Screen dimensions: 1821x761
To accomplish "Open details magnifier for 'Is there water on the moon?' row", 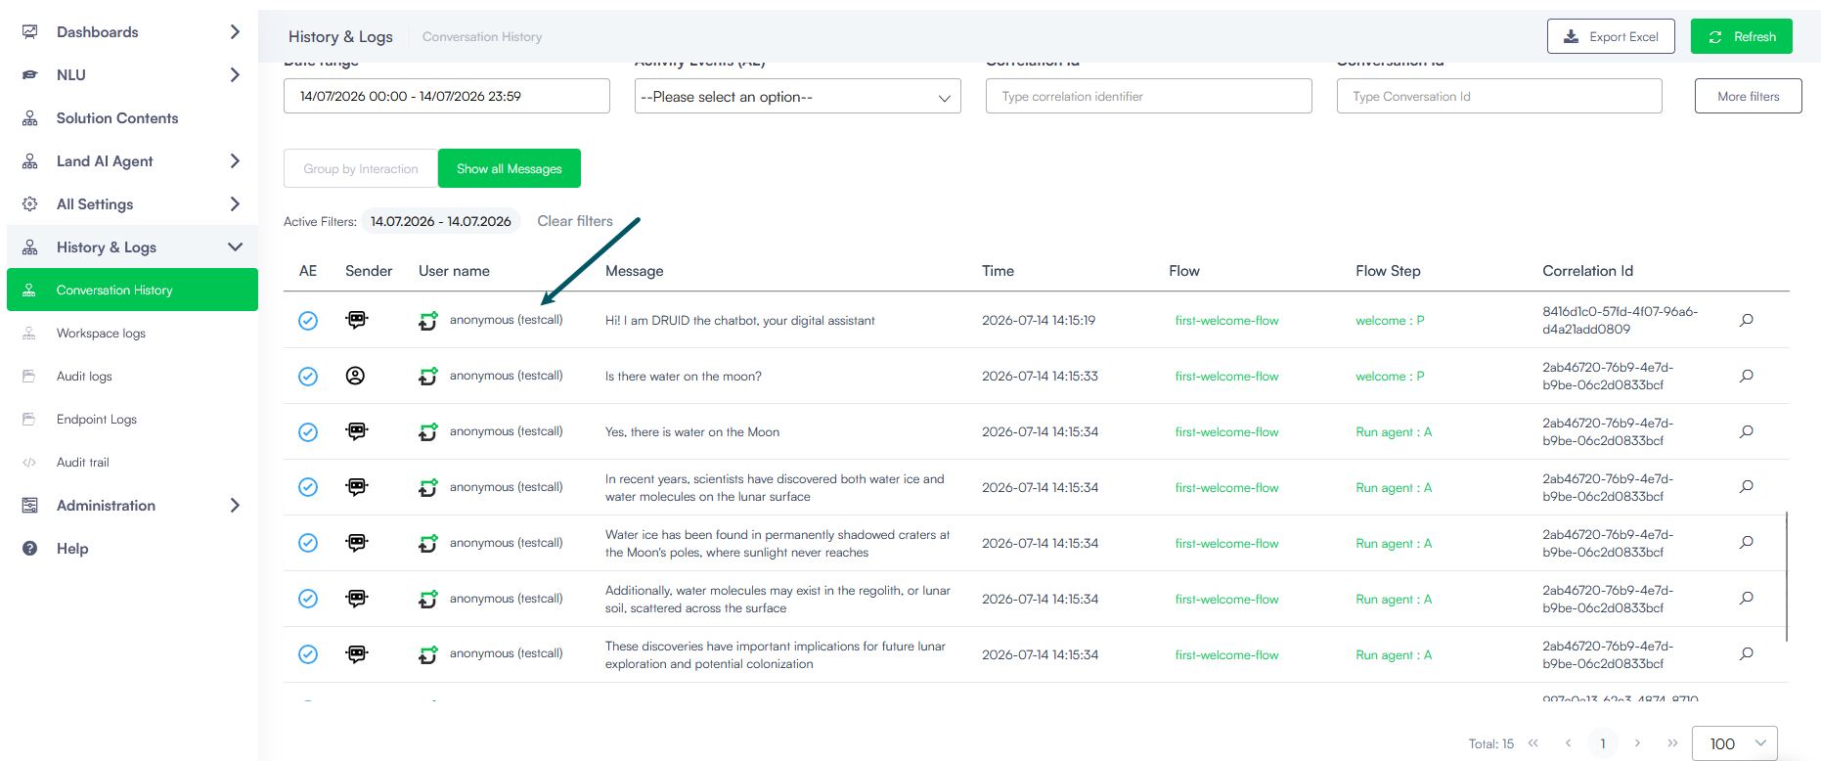I will [1747, 376].
